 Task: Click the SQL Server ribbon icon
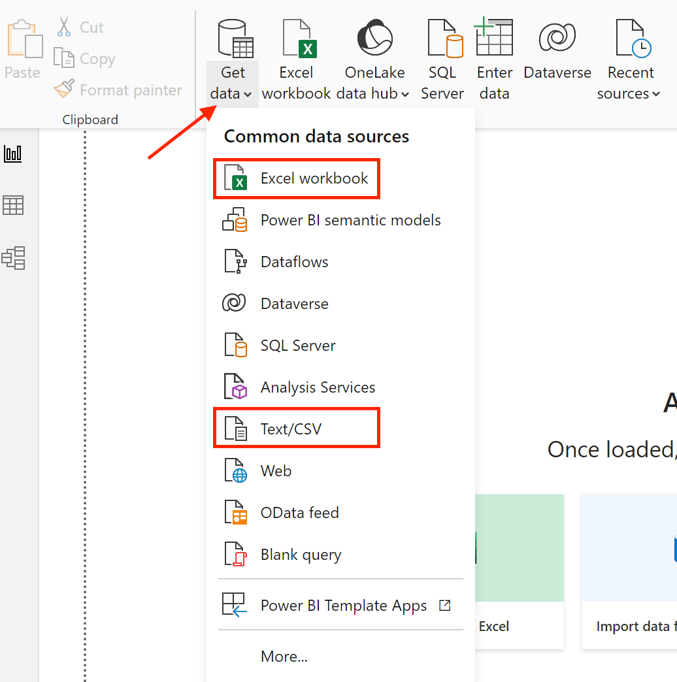pyautogui.click(x=445, y=39)
